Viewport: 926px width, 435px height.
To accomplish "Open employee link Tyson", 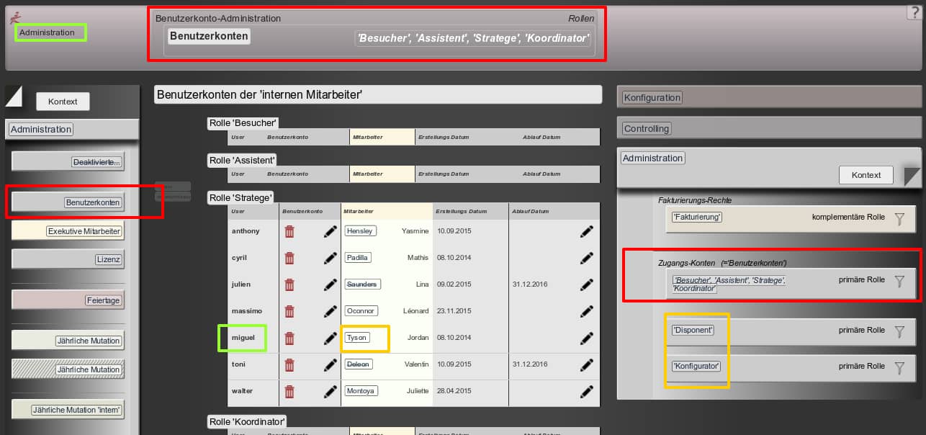I will (357, 338).
